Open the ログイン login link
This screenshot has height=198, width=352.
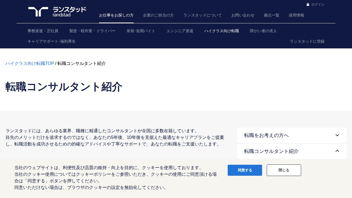[x=318, y=4]
